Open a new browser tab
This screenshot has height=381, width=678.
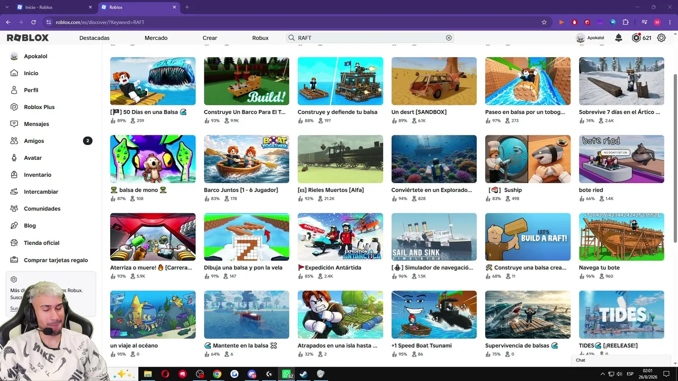click(x=187, y=7)
